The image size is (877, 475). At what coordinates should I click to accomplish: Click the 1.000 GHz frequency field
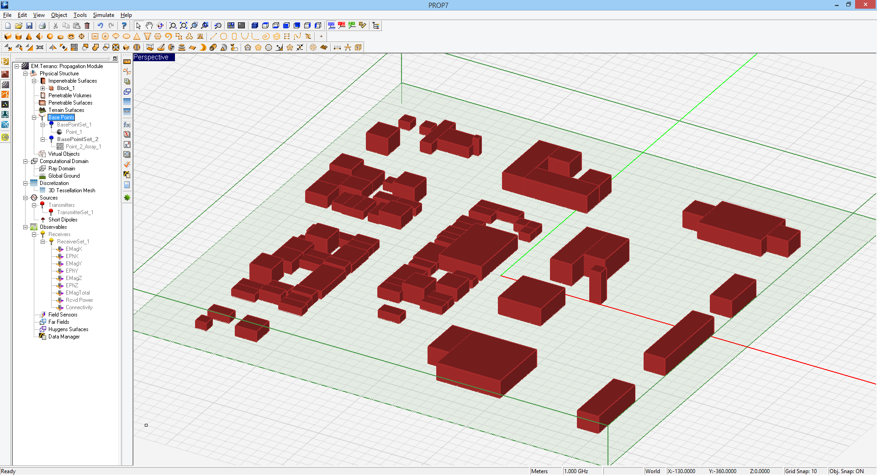pos(576,471)
